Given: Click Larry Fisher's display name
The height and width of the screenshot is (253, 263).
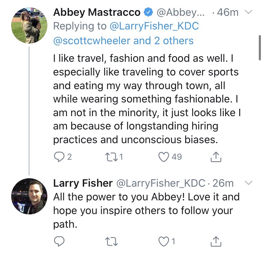Looking at the screenshot, I should [83, 183].
